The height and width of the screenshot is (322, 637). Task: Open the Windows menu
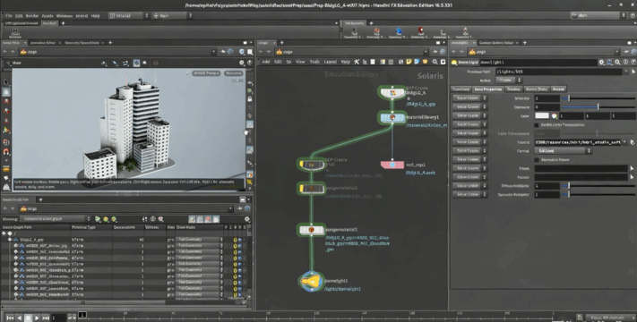65,15
